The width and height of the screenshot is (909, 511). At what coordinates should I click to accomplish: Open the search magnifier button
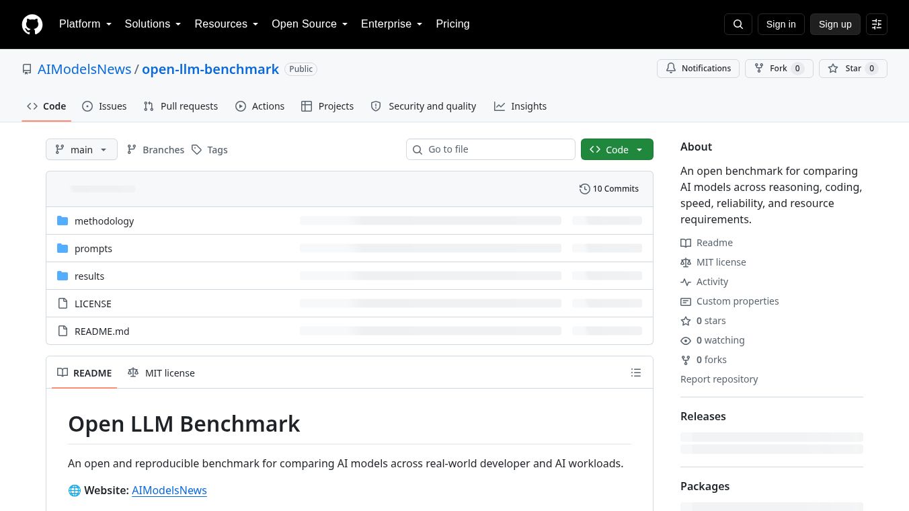[738, 24]
